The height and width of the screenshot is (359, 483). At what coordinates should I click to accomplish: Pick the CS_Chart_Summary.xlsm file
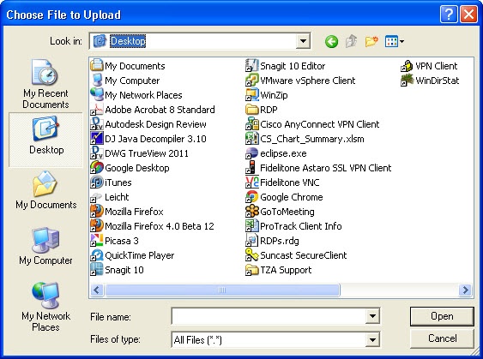(305, 139)
